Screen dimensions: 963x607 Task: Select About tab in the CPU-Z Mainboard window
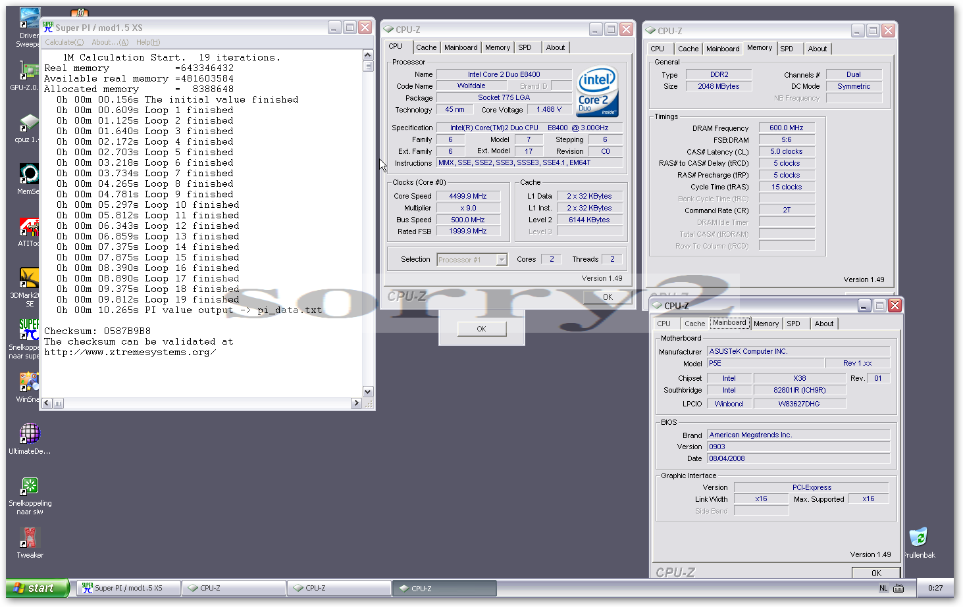tap(823, 324)
